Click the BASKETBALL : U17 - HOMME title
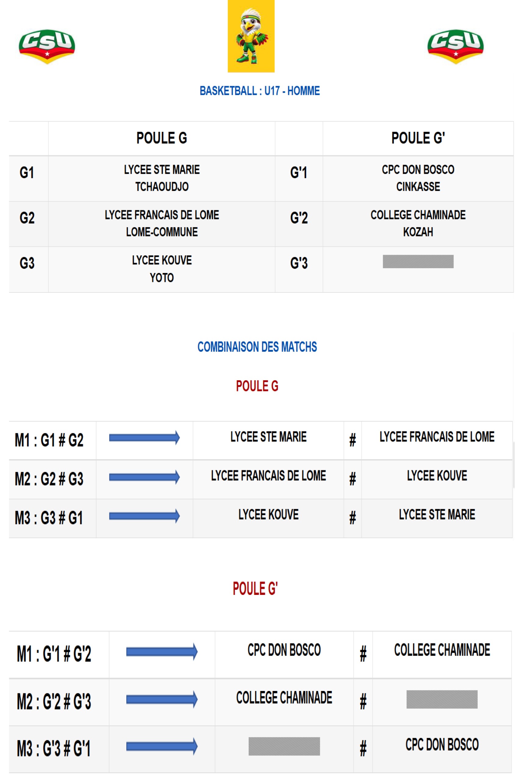 tap(260, 91)
